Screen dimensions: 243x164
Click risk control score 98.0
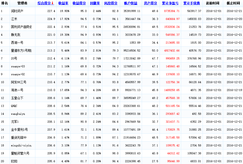coord(115,154)
